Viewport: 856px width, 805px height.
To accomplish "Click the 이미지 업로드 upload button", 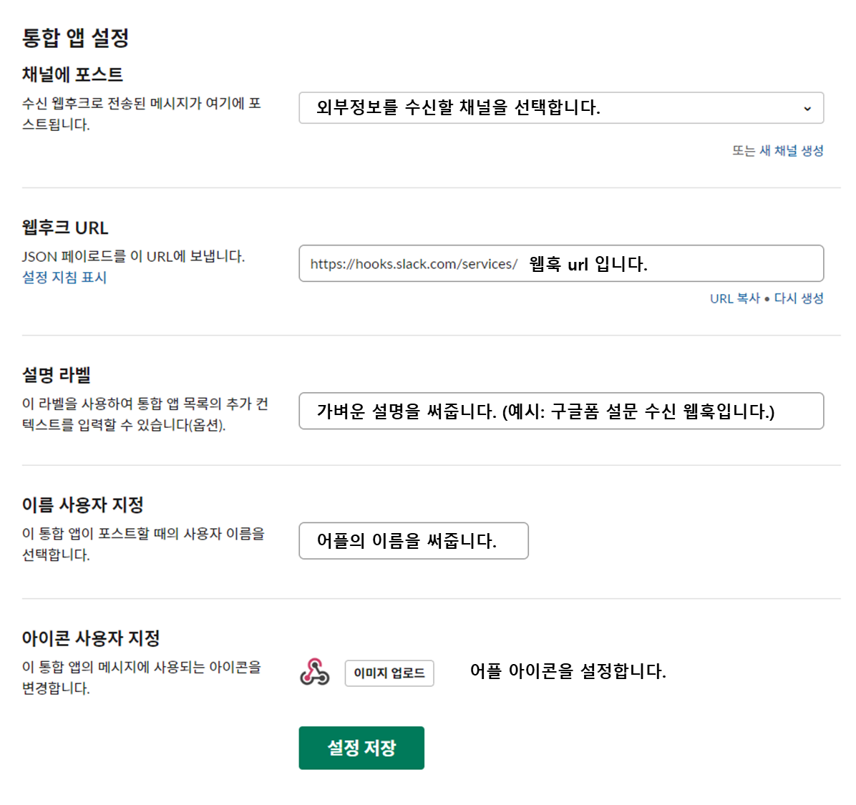I will click(x=389, y=673).
